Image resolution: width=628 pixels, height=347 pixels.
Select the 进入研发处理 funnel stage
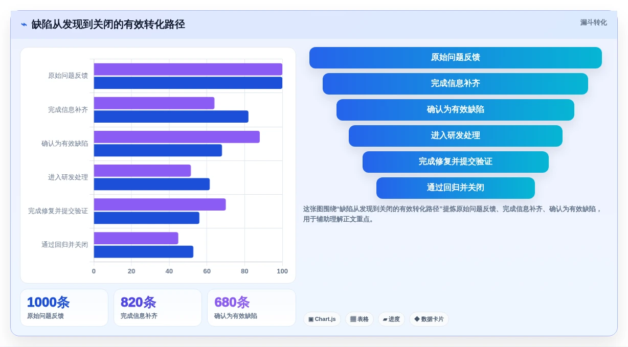coord(455,136)
